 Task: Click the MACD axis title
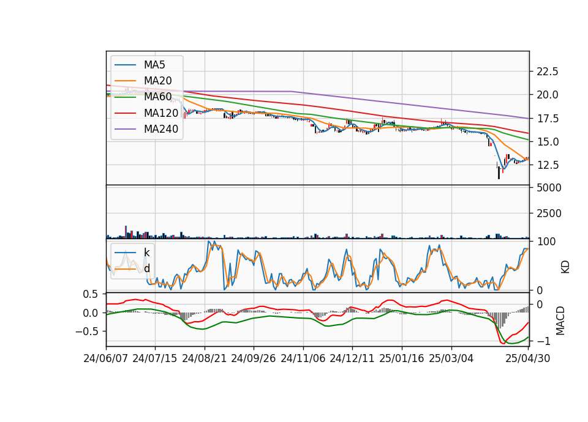[x=560, y=320]
